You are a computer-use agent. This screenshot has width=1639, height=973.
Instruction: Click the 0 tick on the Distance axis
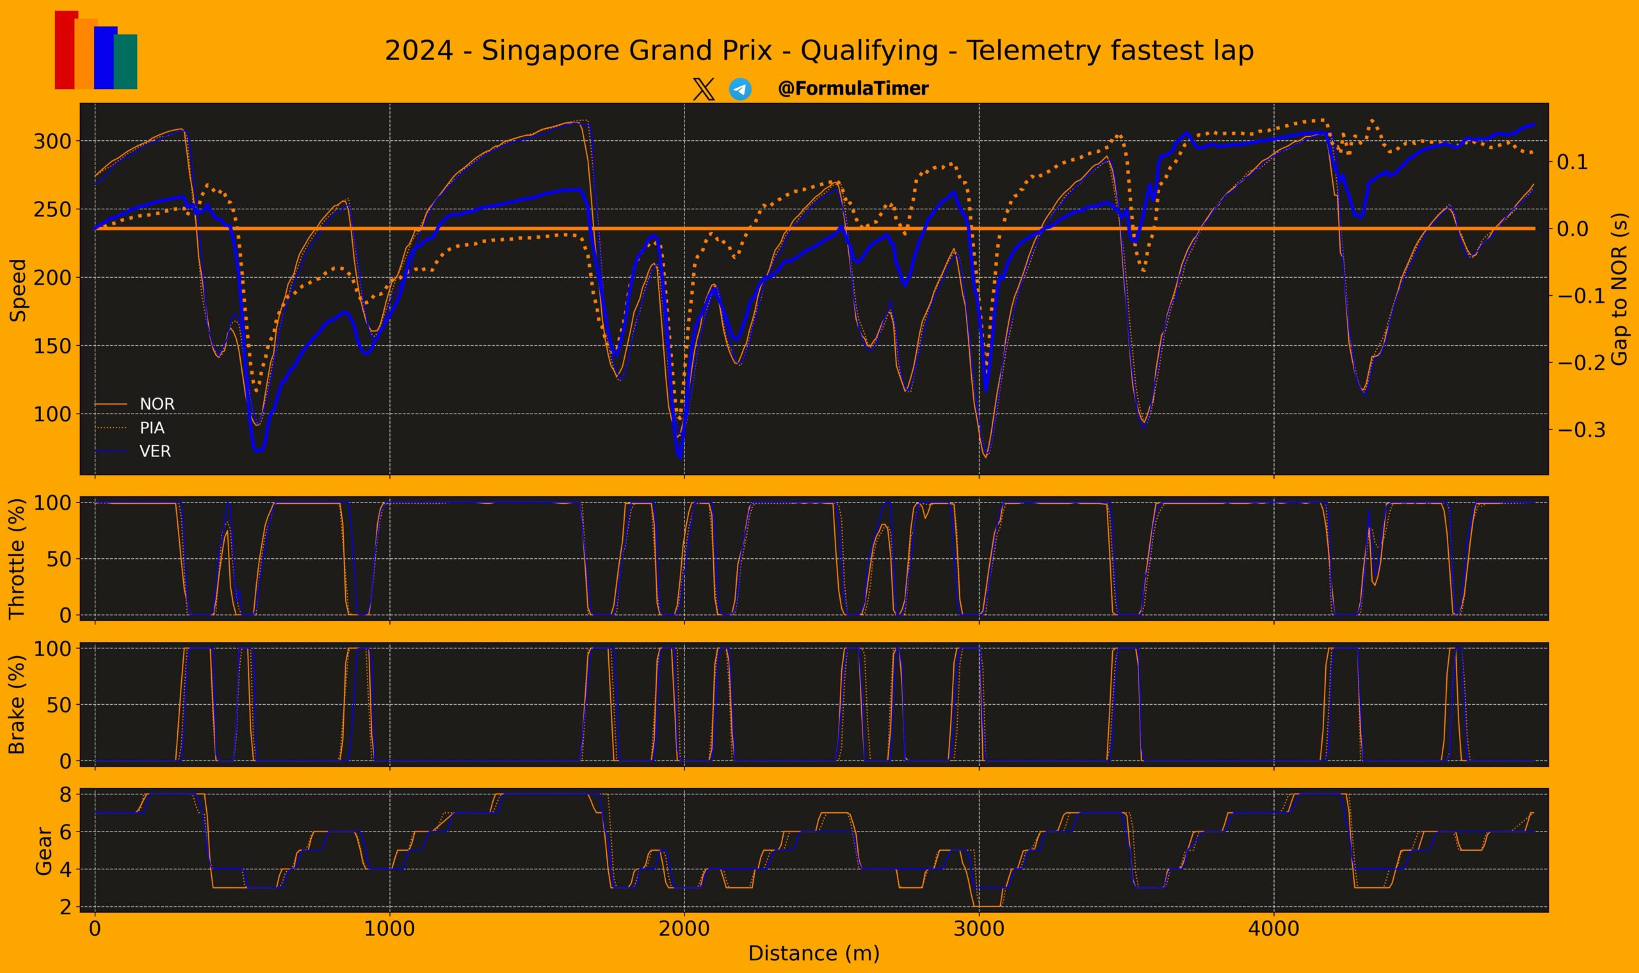95,929
